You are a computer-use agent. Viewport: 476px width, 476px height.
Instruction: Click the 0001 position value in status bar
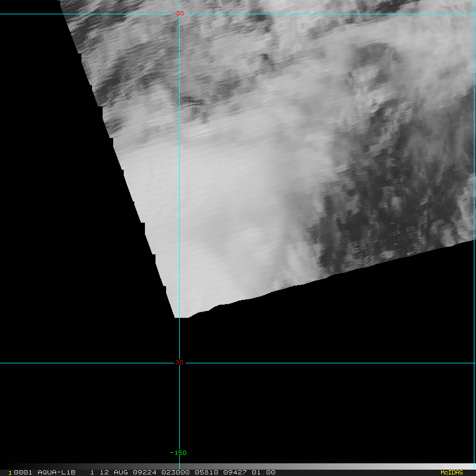[x=23, y=472]
